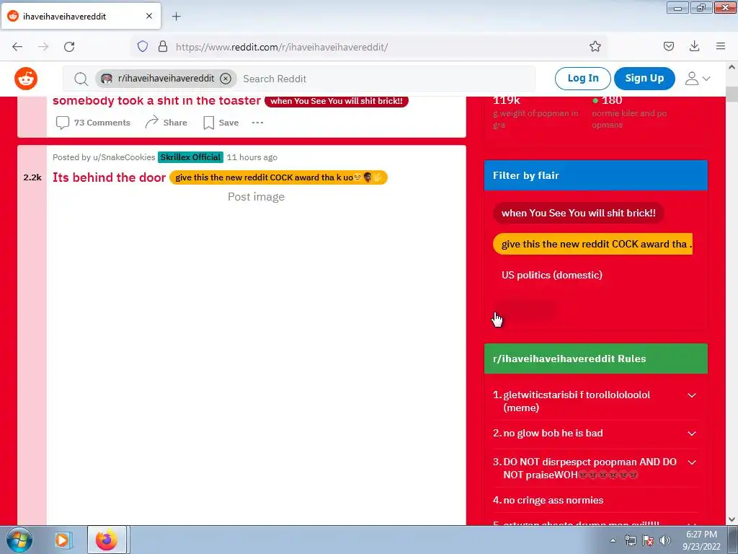Open the user account dropdown
Viewport: 738px width, 554px height.
[698, 78]
